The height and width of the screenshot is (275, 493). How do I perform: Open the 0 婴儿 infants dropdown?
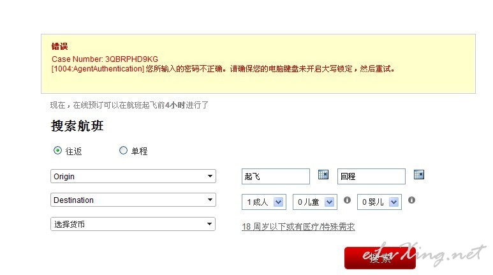click(x=379, y=202)
